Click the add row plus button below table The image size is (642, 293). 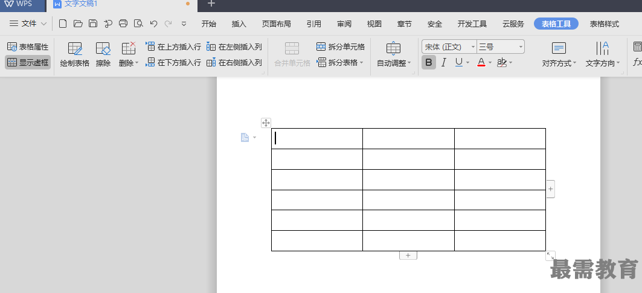pos(408,256)
